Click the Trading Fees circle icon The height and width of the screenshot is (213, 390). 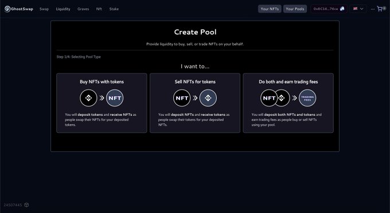307,98
